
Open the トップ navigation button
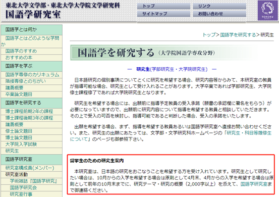pyautogui.click(x=163, y=6)
